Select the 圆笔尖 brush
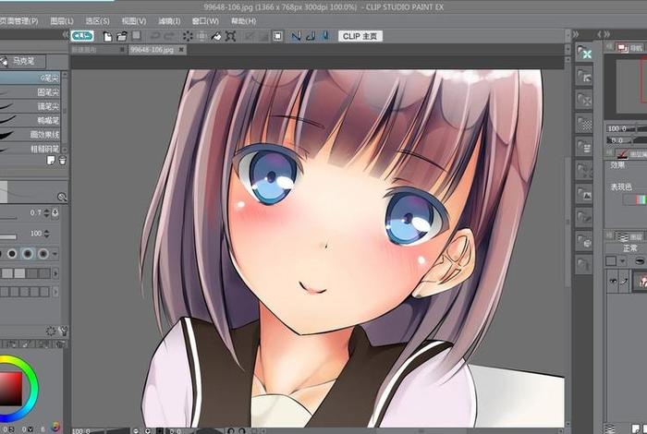 click(x=30, y=92)
